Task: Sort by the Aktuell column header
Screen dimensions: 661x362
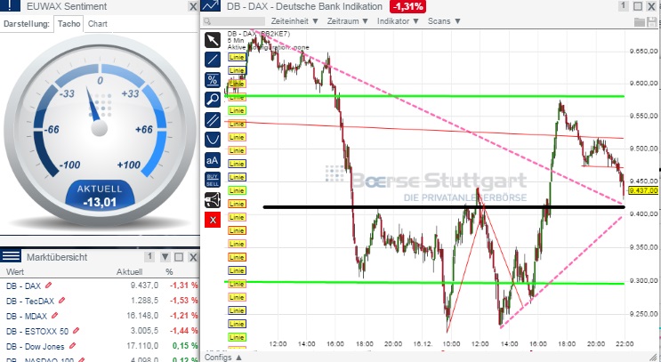Action: click(129, 272)
